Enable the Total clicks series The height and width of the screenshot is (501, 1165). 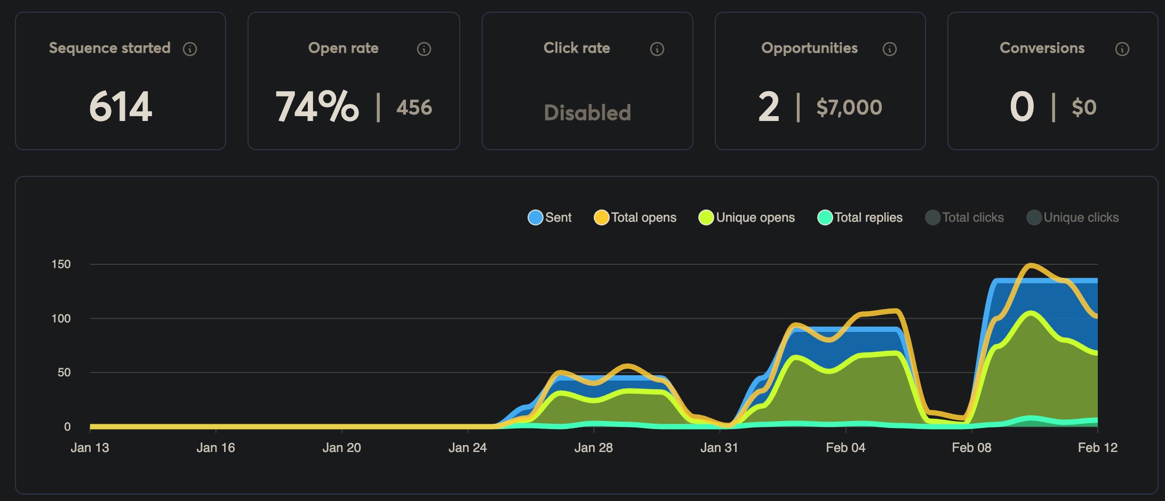(x=964, y=217)
